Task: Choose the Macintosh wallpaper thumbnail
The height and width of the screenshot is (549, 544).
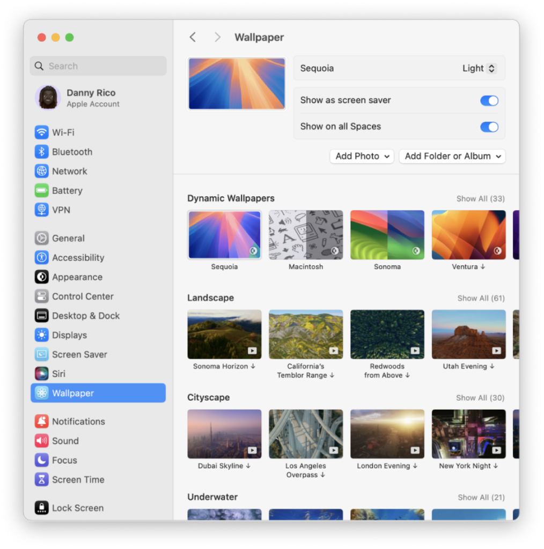Action: [306, 235]
